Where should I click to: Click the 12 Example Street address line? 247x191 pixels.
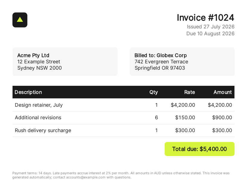point(38,62)
